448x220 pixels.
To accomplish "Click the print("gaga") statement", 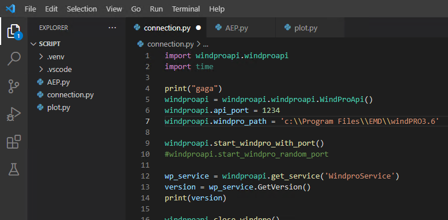I will (193, 89).
